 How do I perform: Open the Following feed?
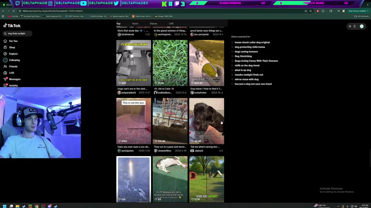12,60
